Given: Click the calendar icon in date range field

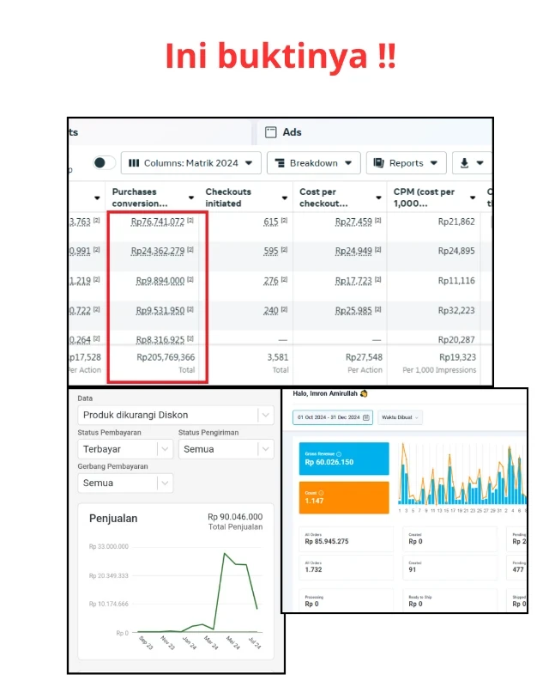Looking at the screenshot, I should pyautogui.click(x=367, y=417).
